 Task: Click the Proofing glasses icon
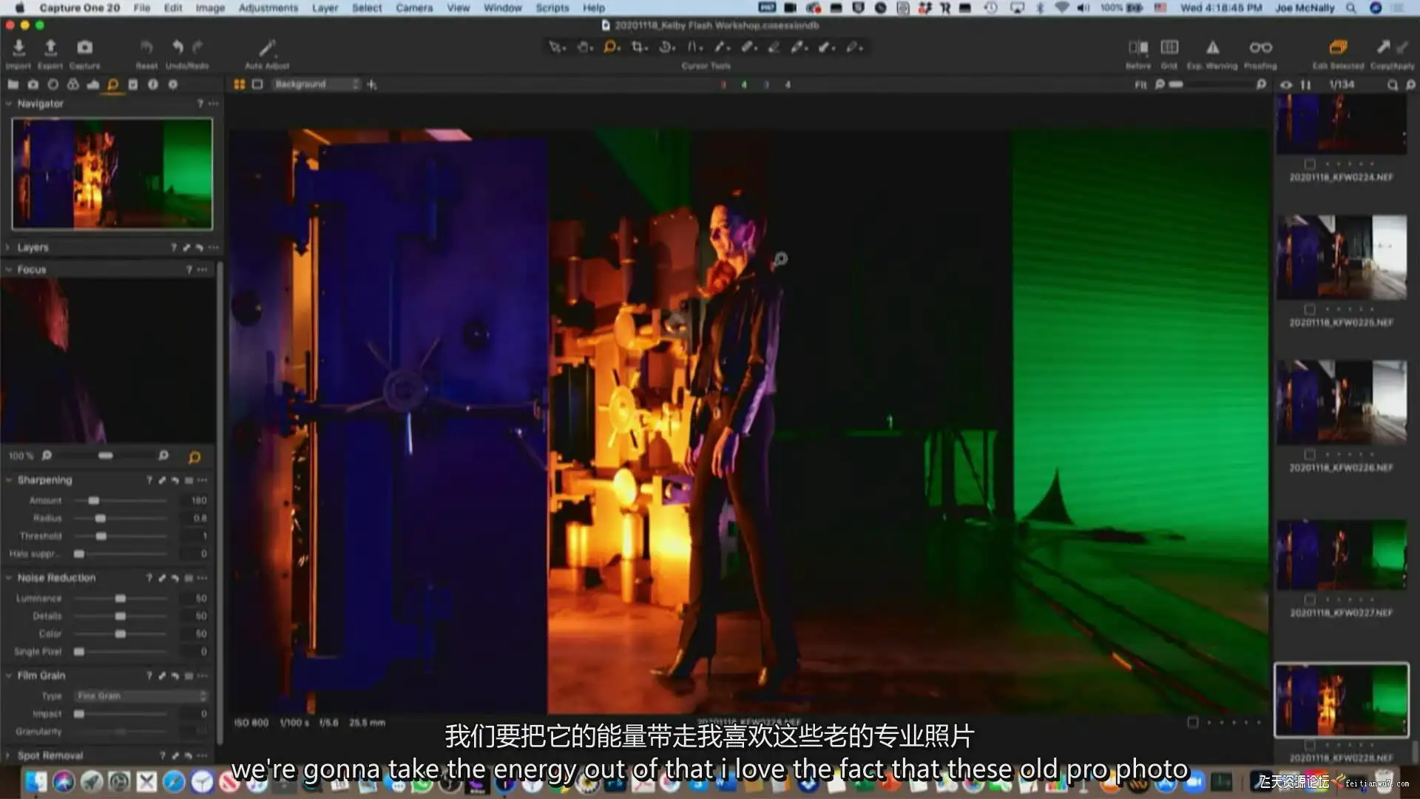click(1260, 48)
